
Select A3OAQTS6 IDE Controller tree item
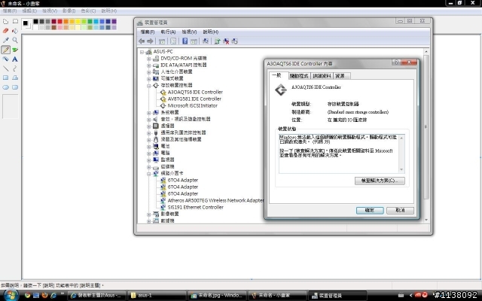click(195, 92)
